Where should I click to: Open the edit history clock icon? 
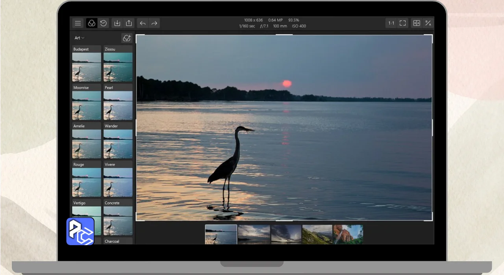(x=103, y=23)
